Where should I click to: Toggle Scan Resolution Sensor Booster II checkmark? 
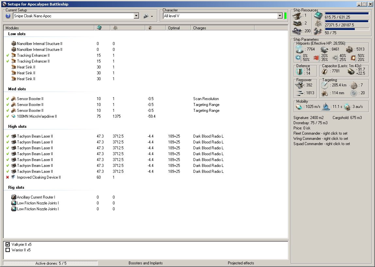tap(8, 99)
